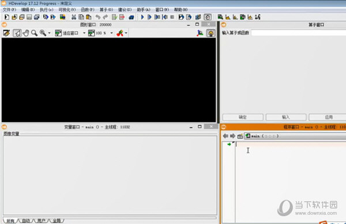
Task: Click the 确定 button in operator window
Action: coord(243,117)
